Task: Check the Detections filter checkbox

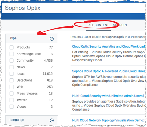Action: [12, 80]
